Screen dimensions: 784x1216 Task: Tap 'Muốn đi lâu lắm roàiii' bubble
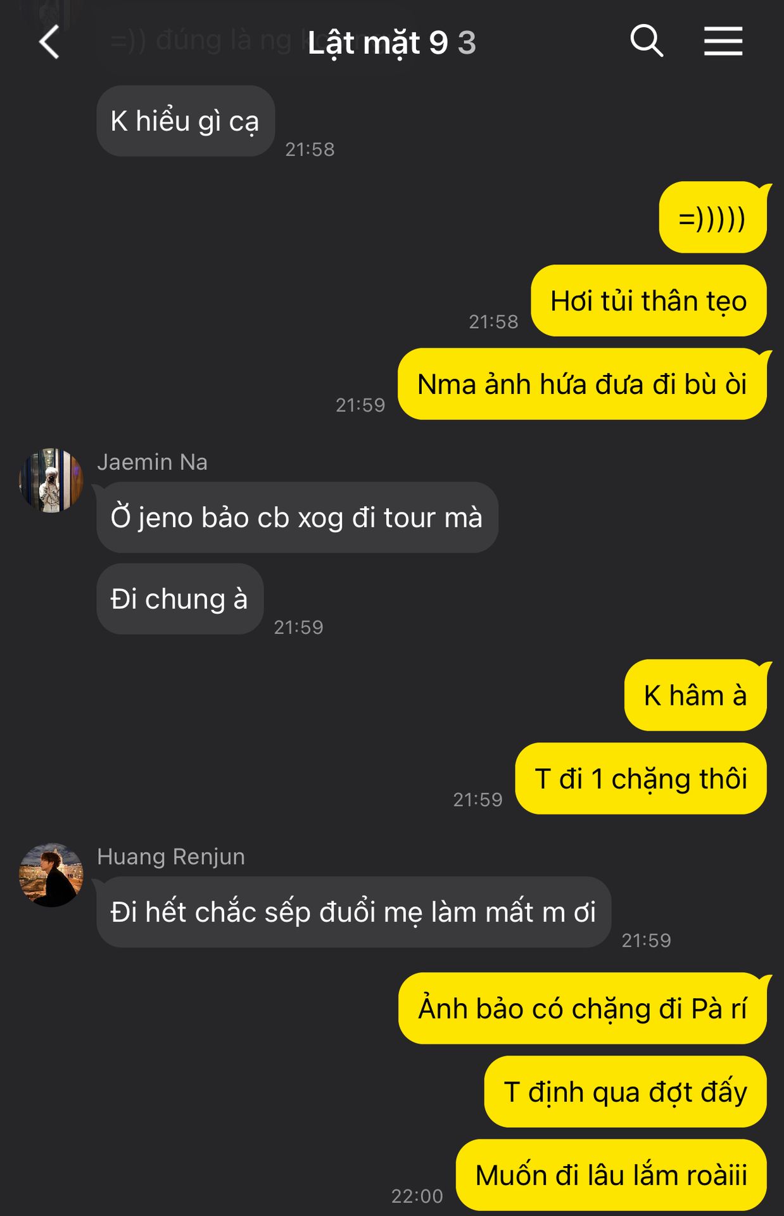(x=612, y=1175)
